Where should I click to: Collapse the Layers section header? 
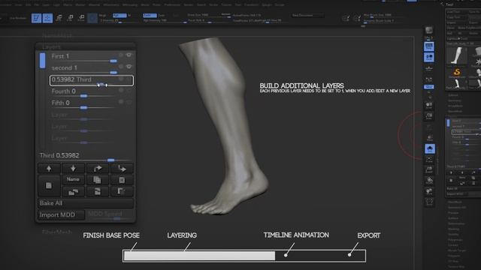51,46
